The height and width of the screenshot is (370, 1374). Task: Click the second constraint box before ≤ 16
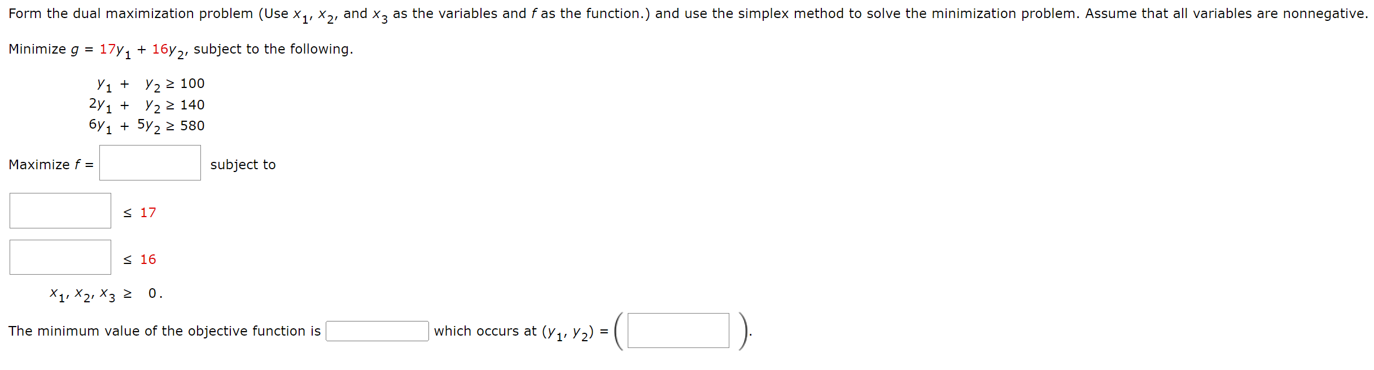[60, 258]
